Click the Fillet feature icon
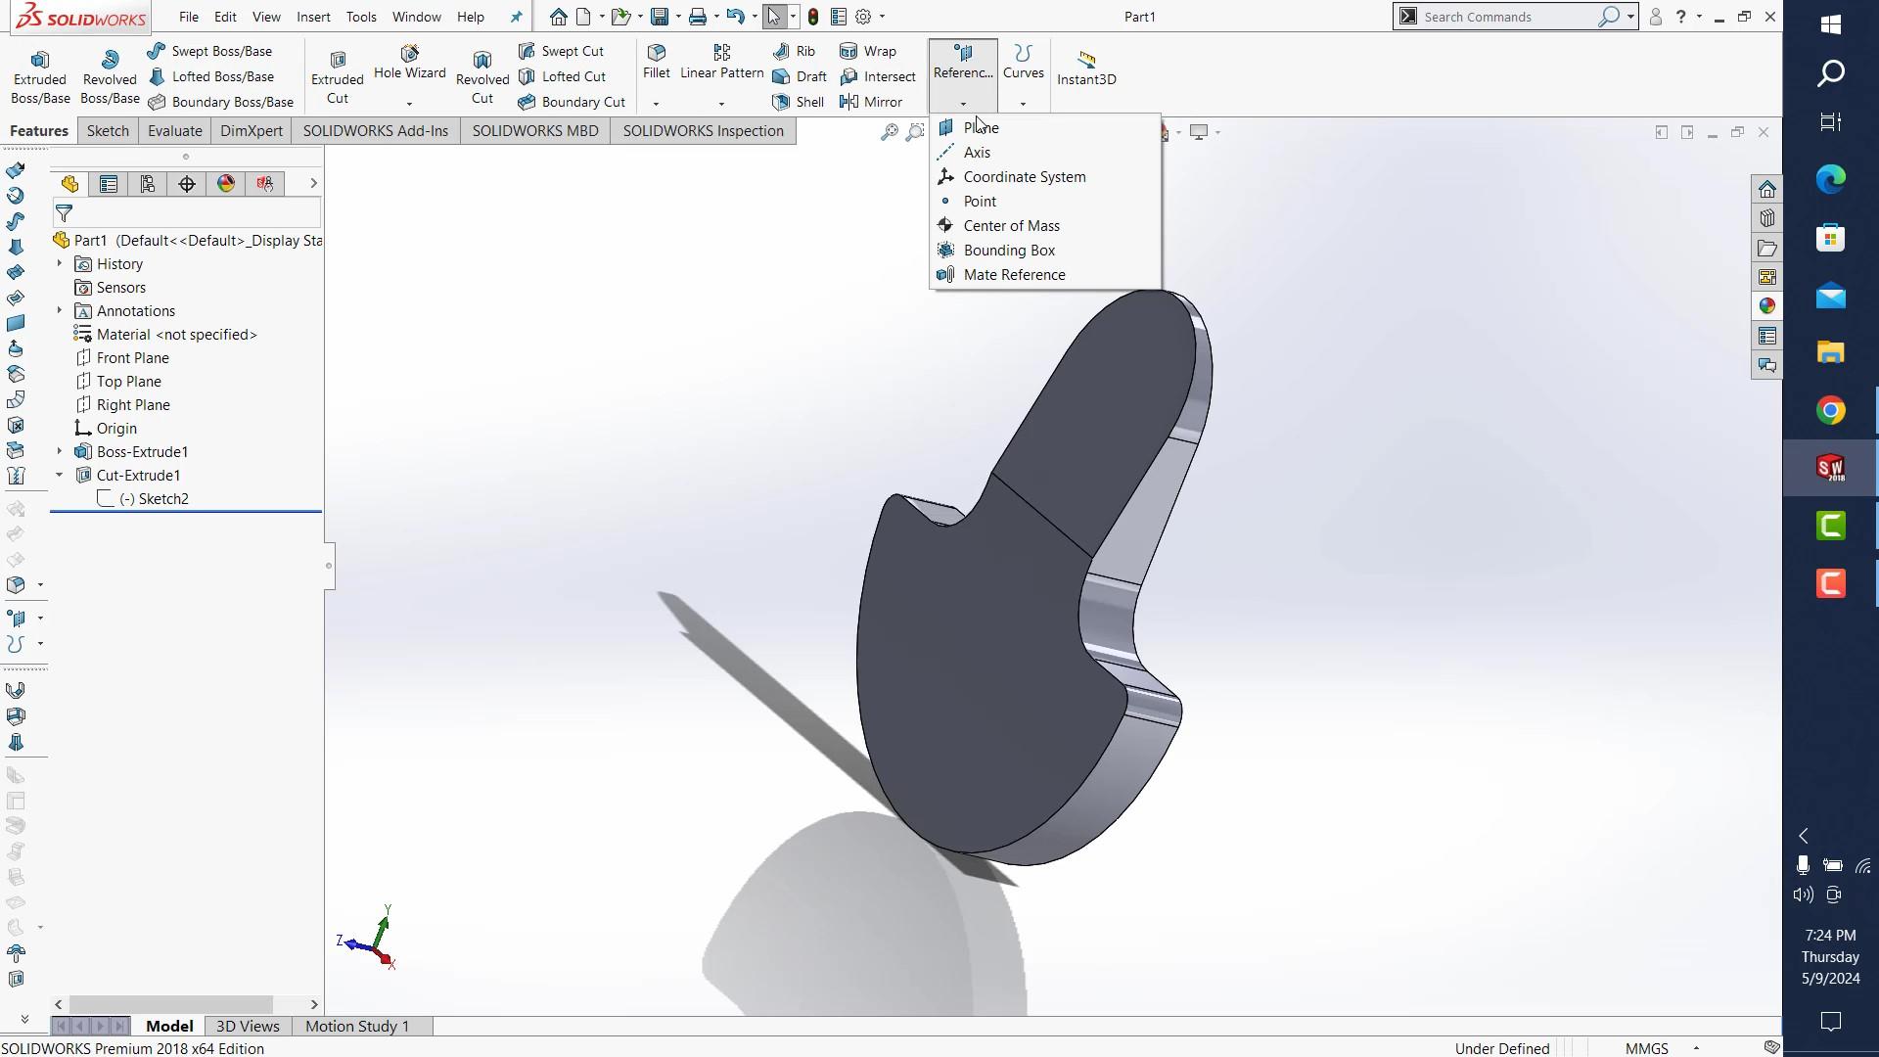1879x1057 pixels. click(x=657, y=53)
